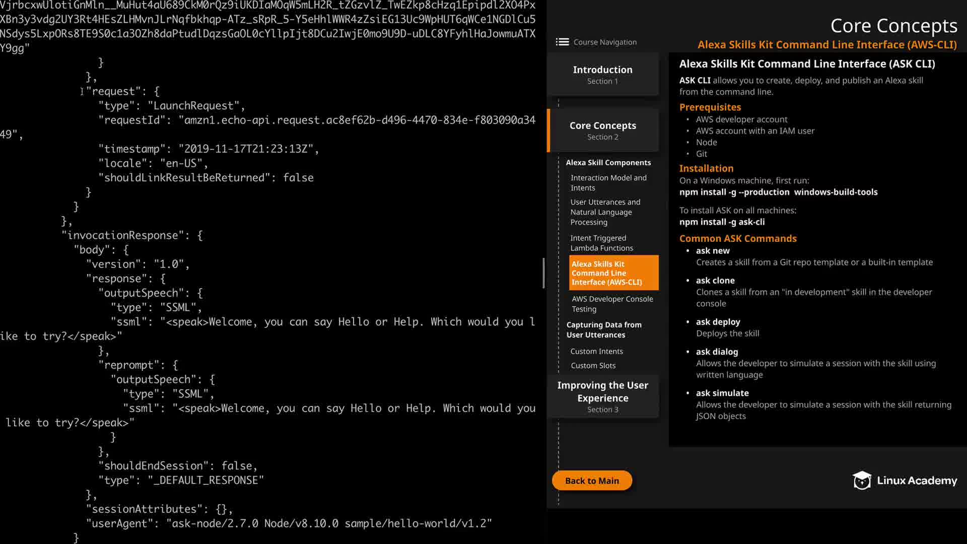Open the Custom Intents lesson
This screenshot has width=967, height=544.
pyautogui.click(x=596, y=351)
